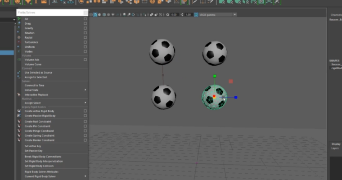Click the Create Hinge Constraint icon

(x=19, y=130)
